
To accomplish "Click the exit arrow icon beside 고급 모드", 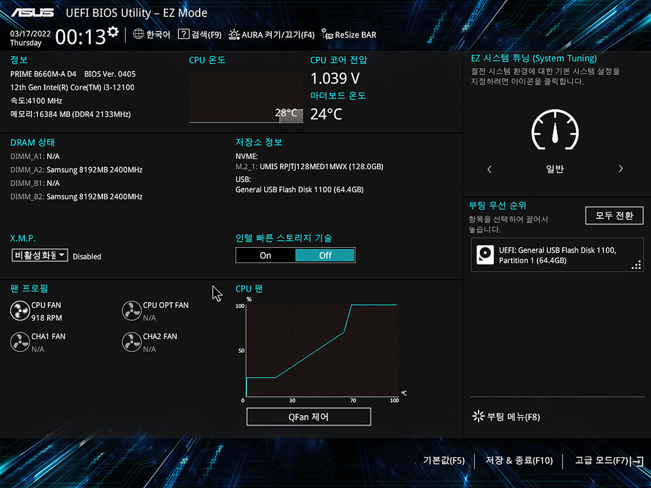I will [638, 461].
